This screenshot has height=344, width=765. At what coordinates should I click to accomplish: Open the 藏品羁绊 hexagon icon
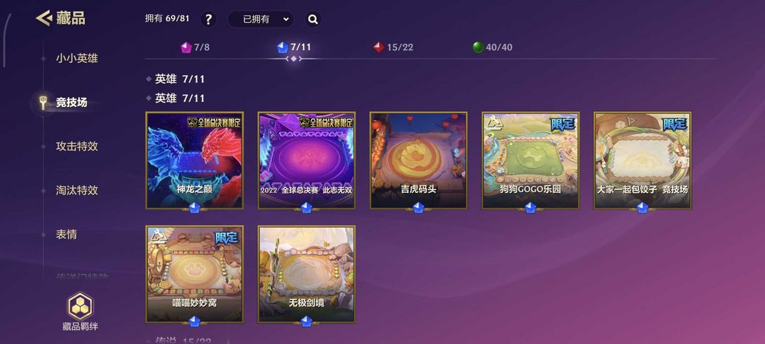[x=80, y=306]
